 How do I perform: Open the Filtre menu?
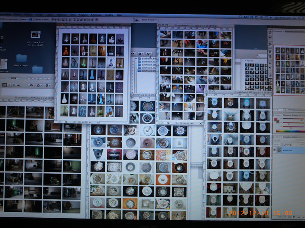73,15
